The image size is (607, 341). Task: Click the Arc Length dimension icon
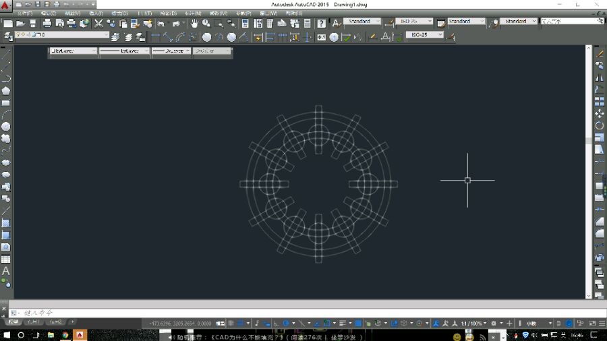pyautogui.click(x=180, y=37)
